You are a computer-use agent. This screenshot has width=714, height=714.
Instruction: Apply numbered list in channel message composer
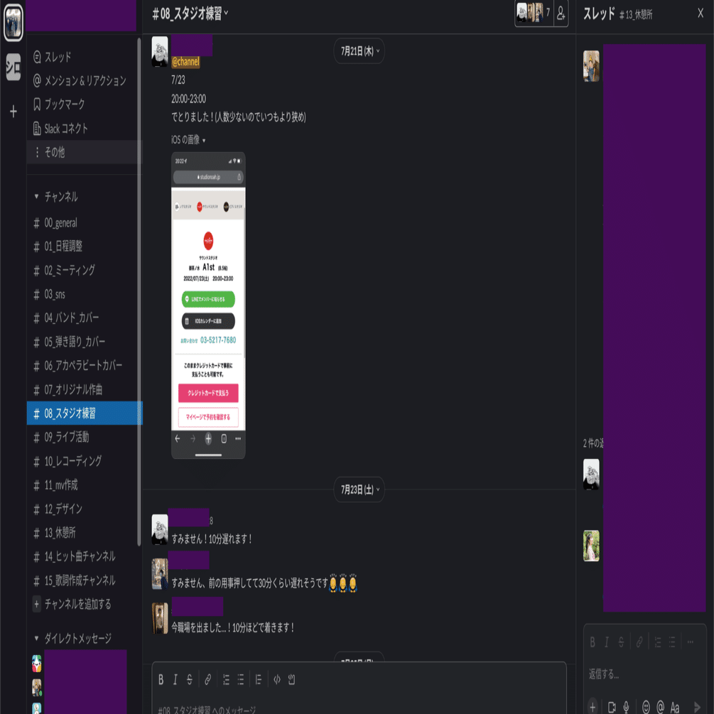[x=226, y=679]
